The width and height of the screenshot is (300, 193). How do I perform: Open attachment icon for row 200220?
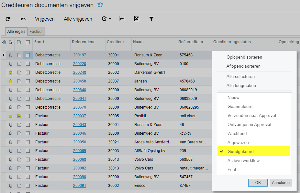click(x=11, y=64)
